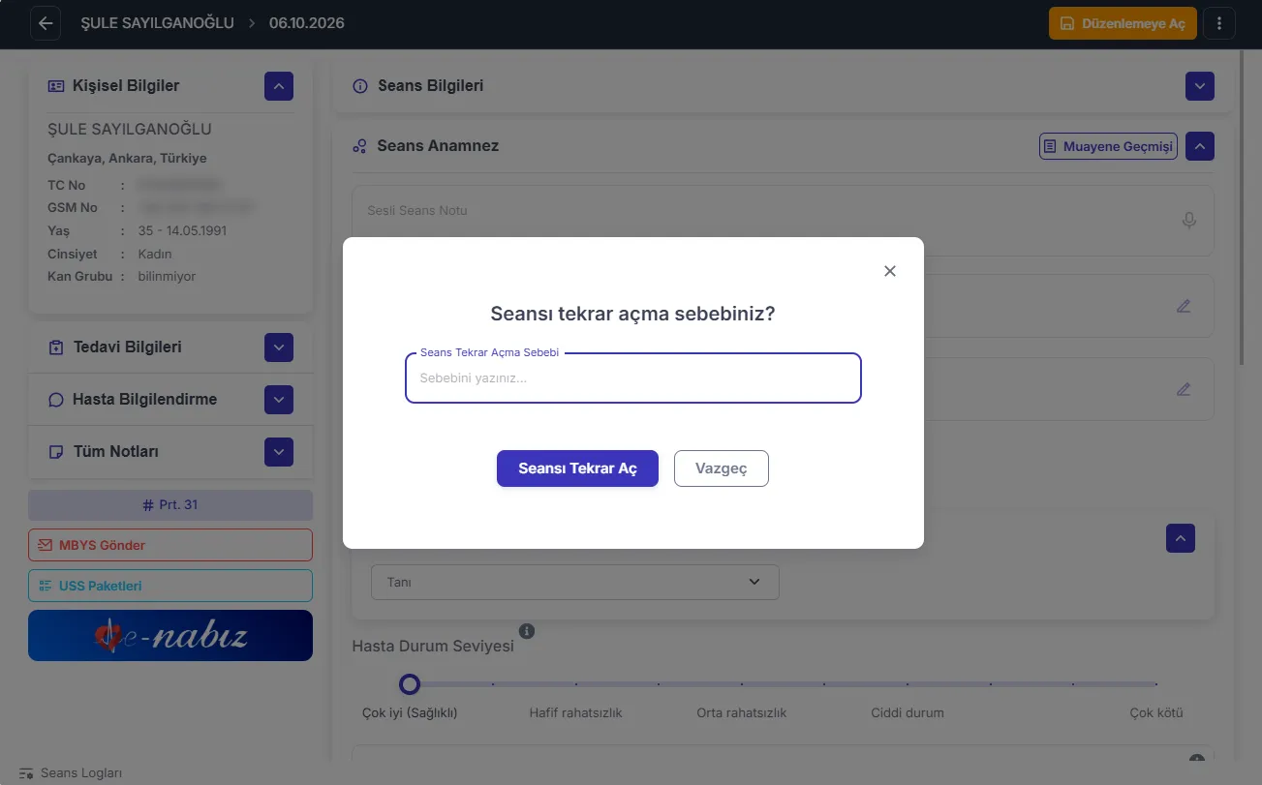The width and height of the screenshot is (1262, 785).
Task: Click the Düzenlemeye Aç button
Action: coord(1123,23)
